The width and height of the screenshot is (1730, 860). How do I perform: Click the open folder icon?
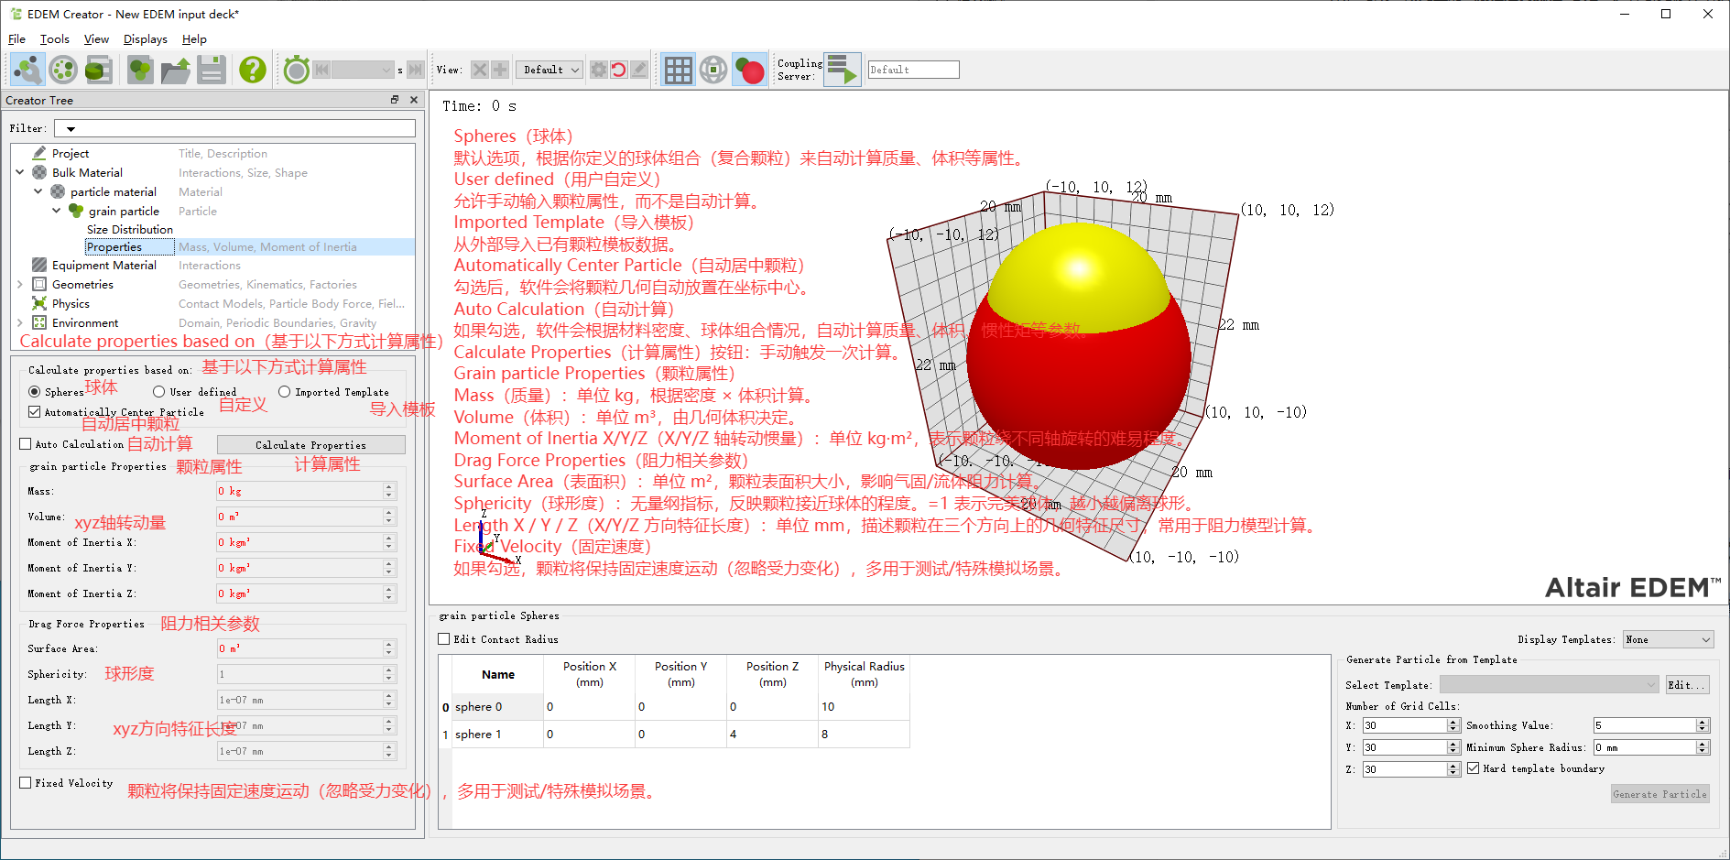175,70
